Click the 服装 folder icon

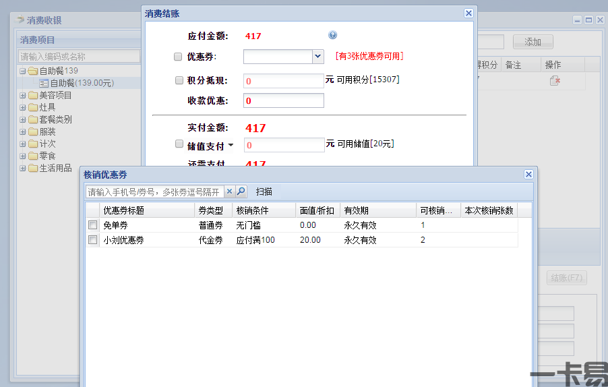(33, 132)
